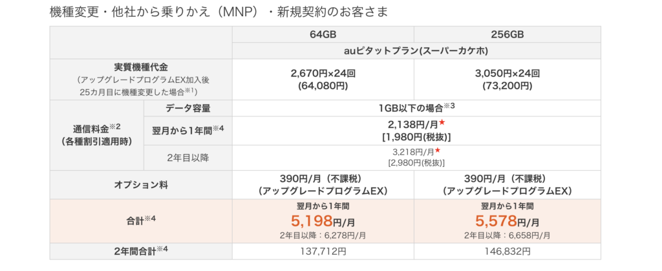The image size is (662, 271).
Task: Click the 実質機種代金 row label
Action: tap(140, 67)
